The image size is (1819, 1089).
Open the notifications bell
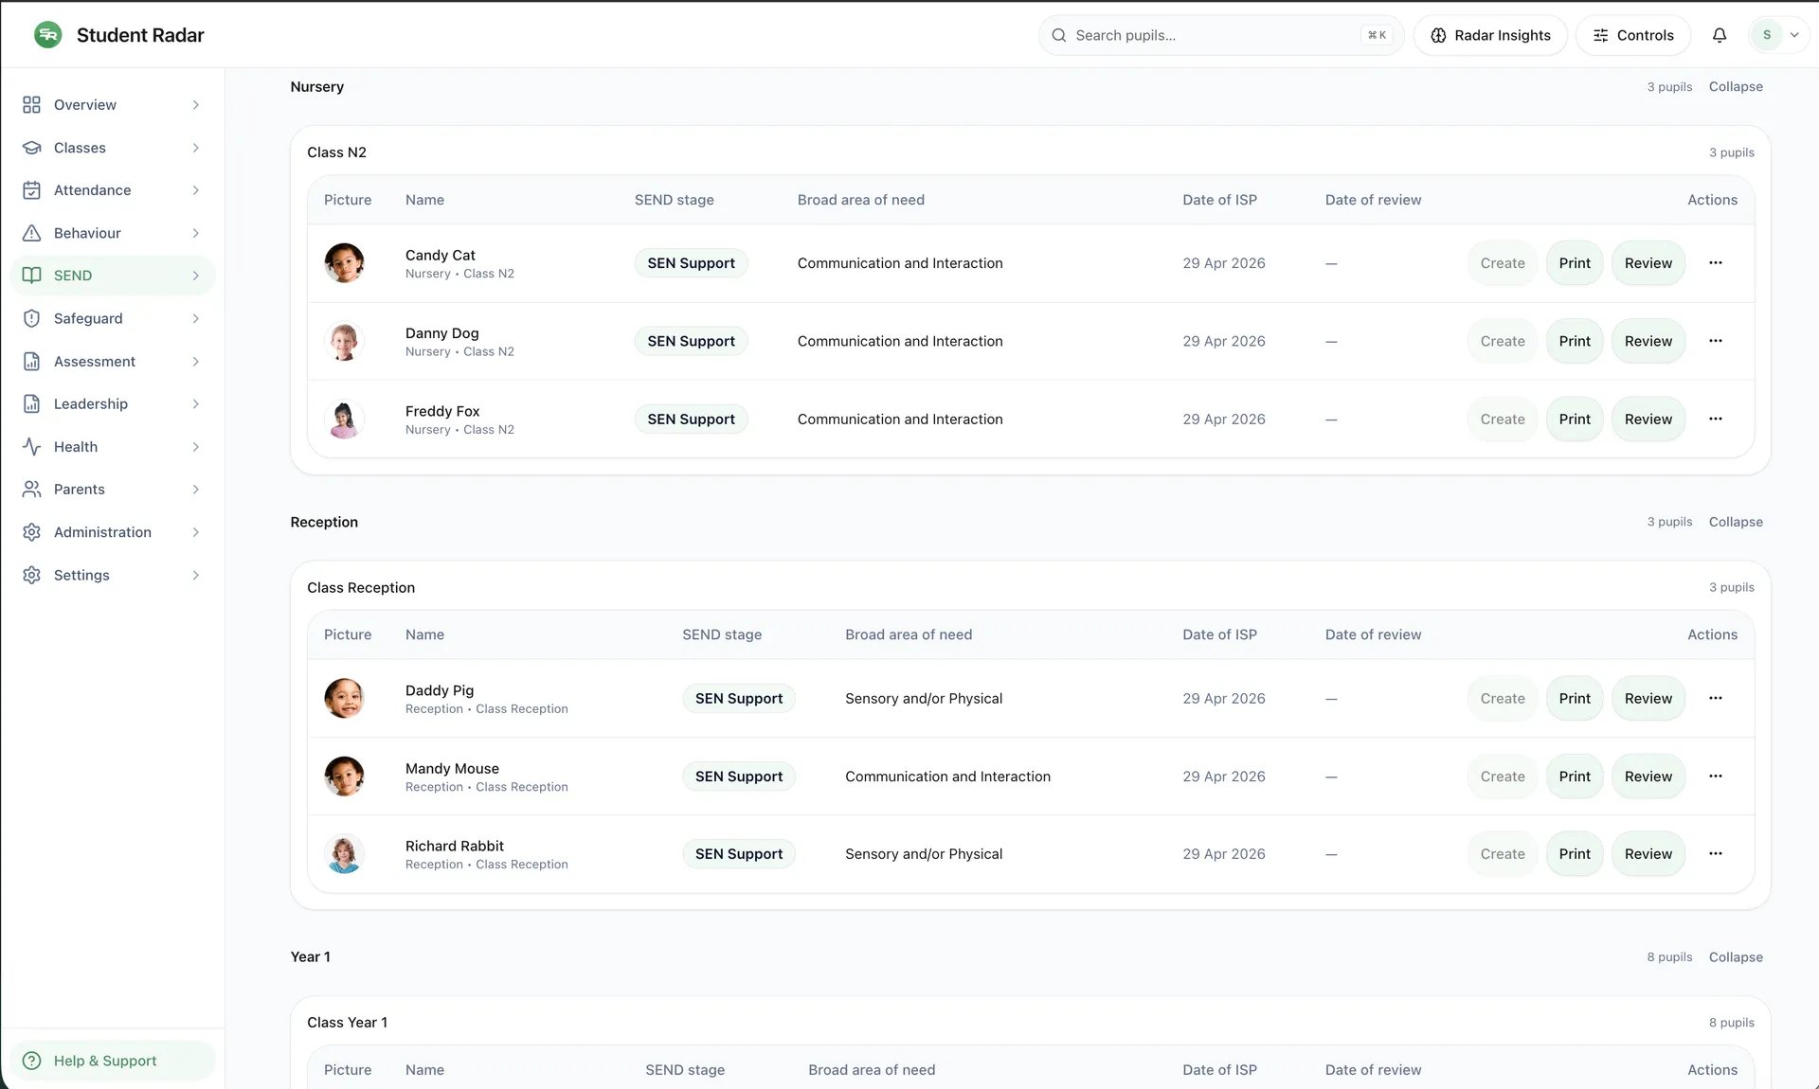click(1720, 35)
